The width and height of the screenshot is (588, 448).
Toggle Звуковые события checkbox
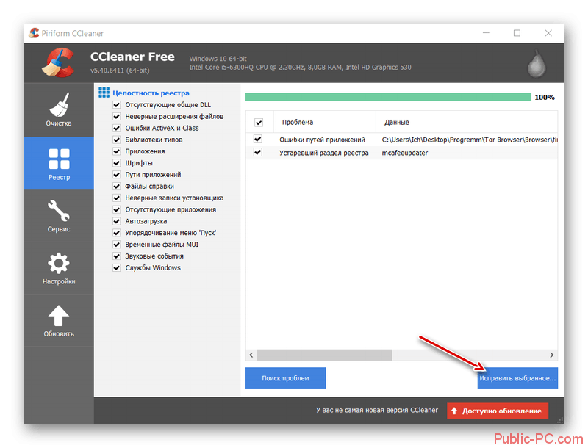point(117,256)
